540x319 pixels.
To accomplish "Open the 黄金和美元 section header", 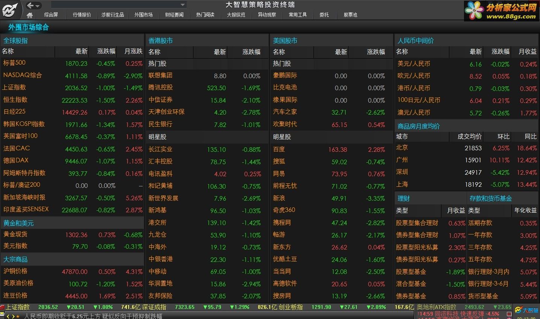I will point(18,223).
